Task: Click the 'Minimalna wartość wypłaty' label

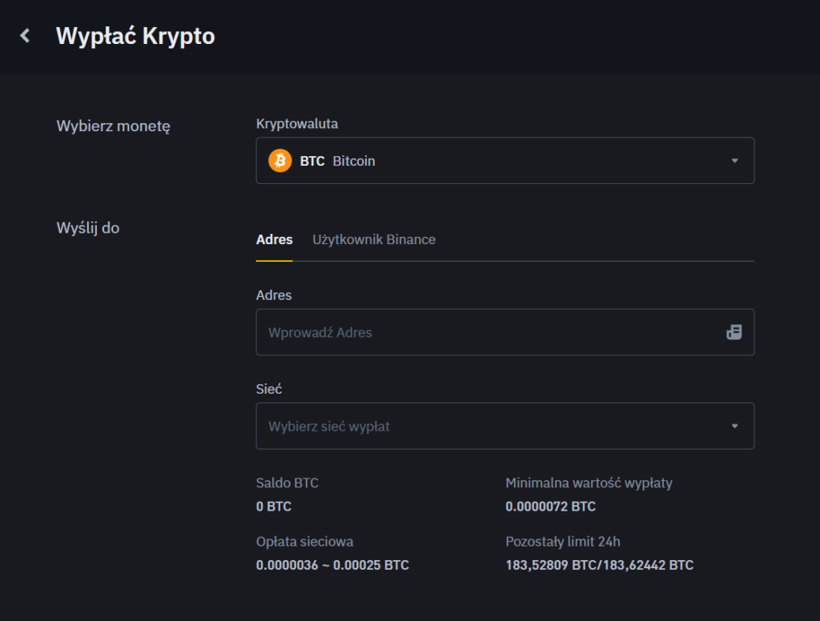Action: point(589,483)
